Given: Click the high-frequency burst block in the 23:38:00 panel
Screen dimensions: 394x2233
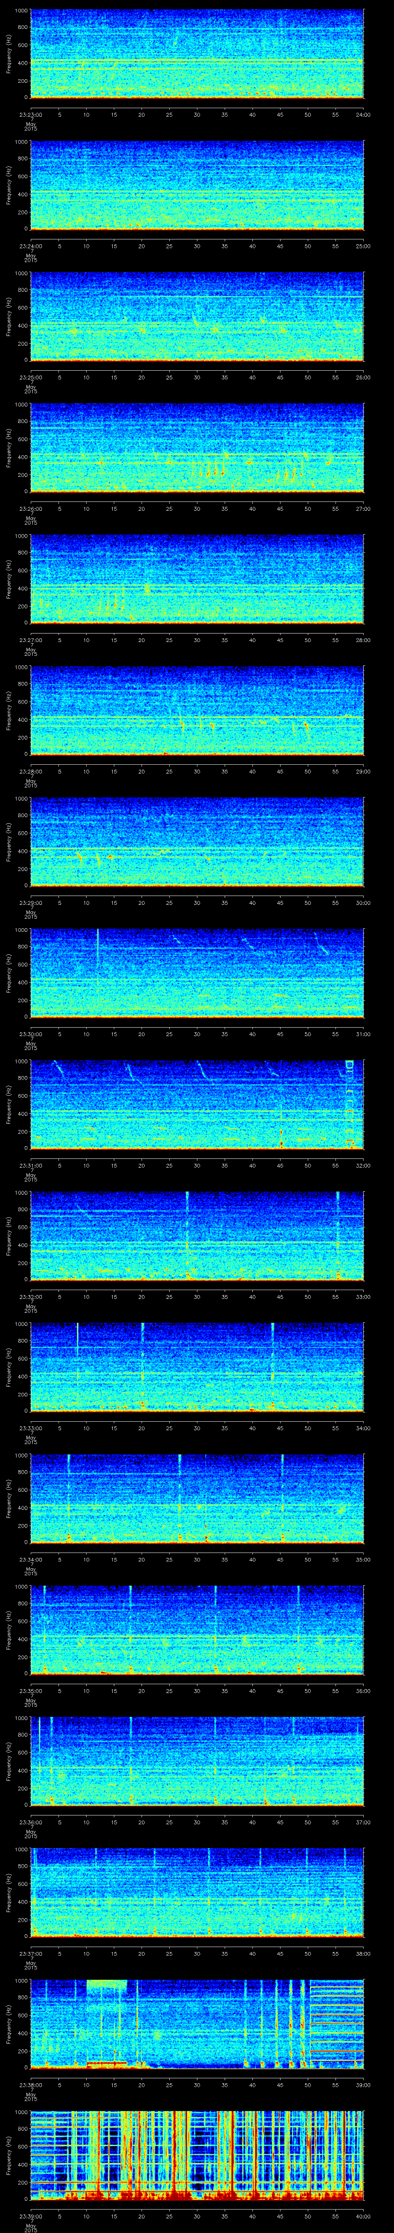Looking at the screenshot, I should (107, 1985).
